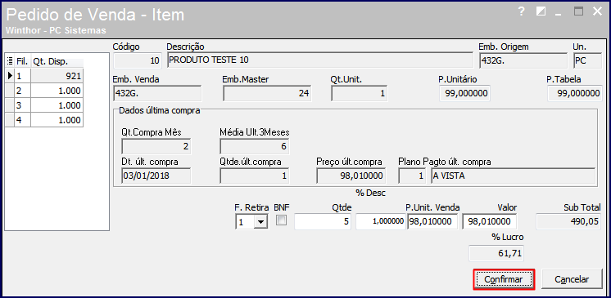Click the A VISTA payment plan field
Viewport: 611px width, 298px height.
point(514,176)
